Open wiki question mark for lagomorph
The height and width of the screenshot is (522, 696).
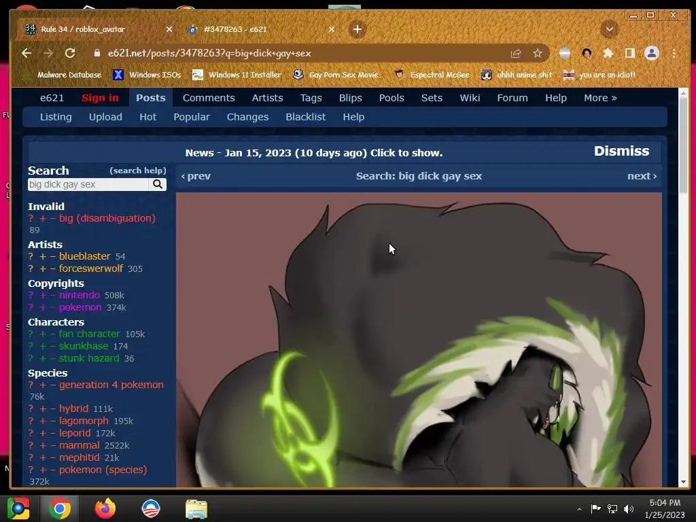[x=31, y=421]
